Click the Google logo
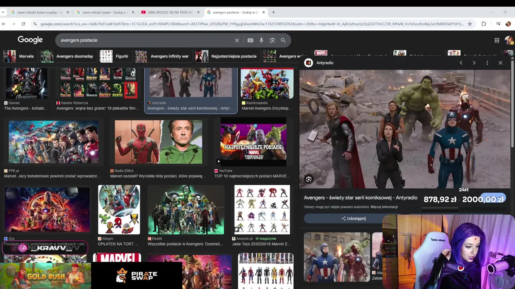The width and height of the screenshot is (515, 289). click(30, 40)
